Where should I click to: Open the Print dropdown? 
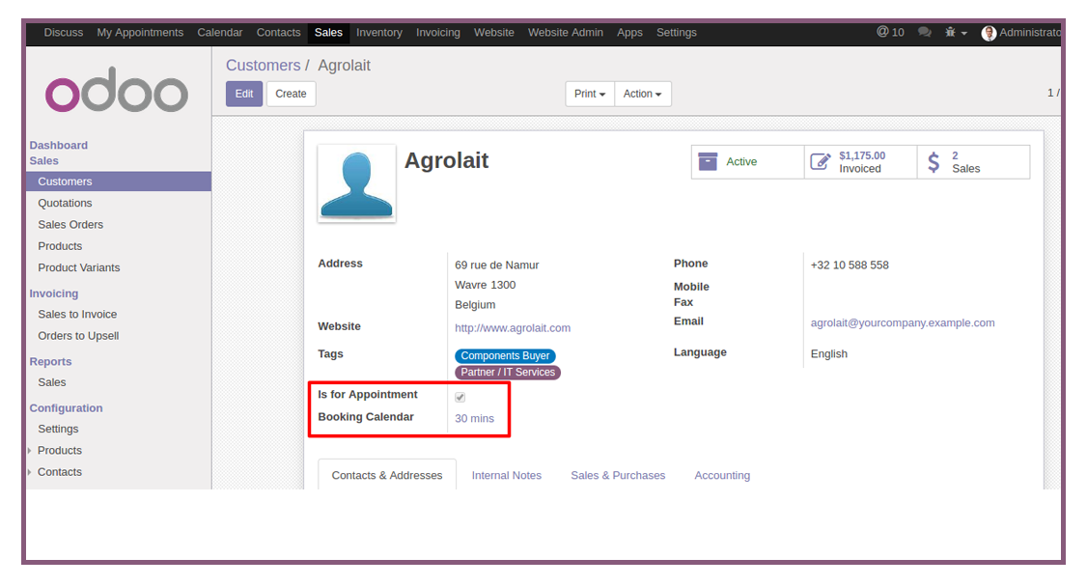click(x=590, y=94)
